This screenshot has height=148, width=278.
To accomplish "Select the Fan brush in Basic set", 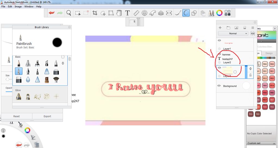I will click(x=56, y=80).
